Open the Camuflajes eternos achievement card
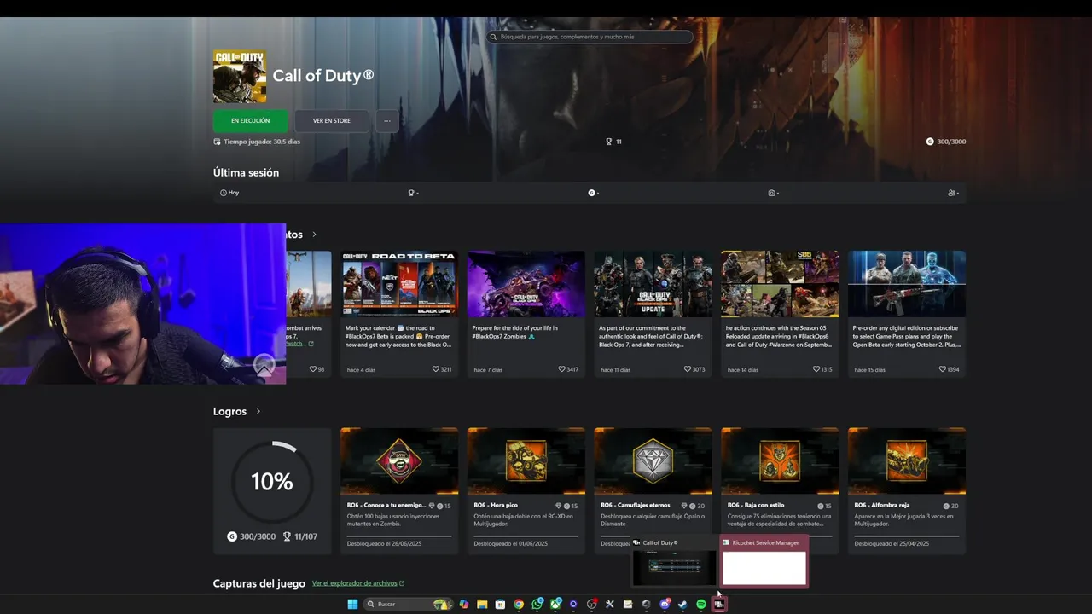The width and height of the screenshot is (1092, 614). coord(653,490)
